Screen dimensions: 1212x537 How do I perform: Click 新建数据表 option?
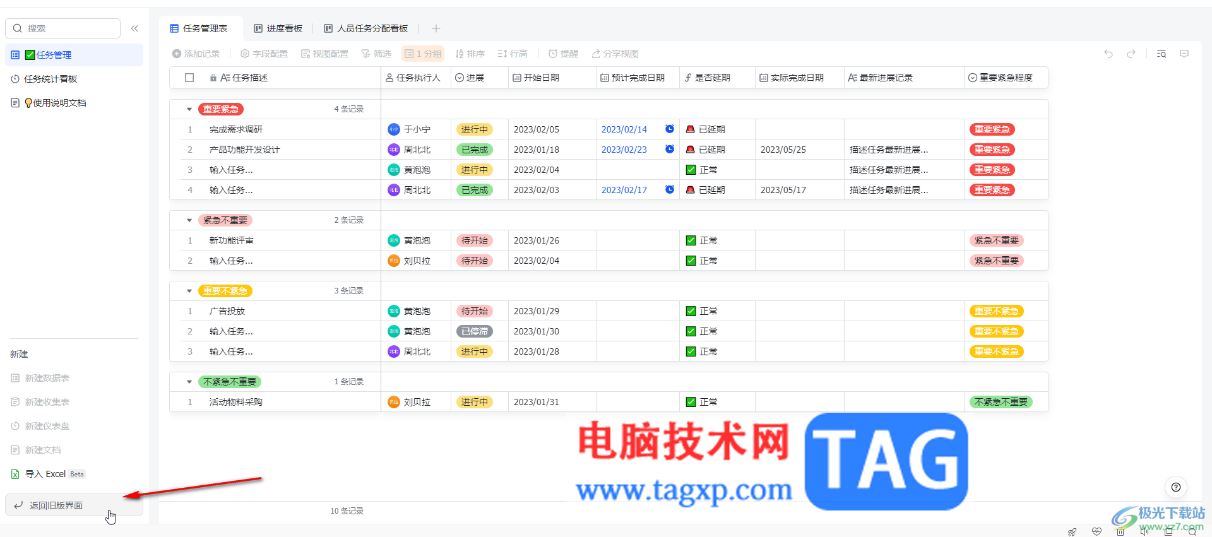point(40,378)
